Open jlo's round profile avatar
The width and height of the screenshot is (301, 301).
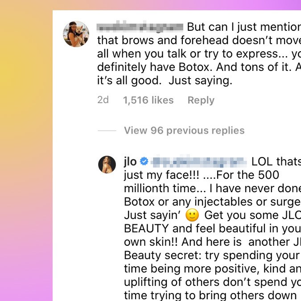(107, 165)
